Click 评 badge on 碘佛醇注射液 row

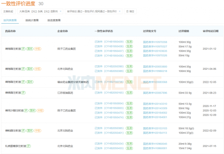coord(23,92)
